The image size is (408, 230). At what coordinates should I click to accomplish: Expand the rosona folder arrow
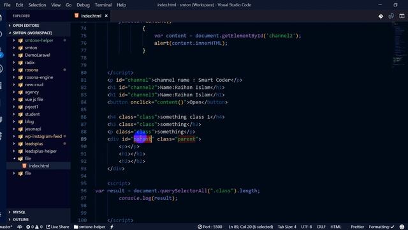pyautogui.click(x=14, y=70)
